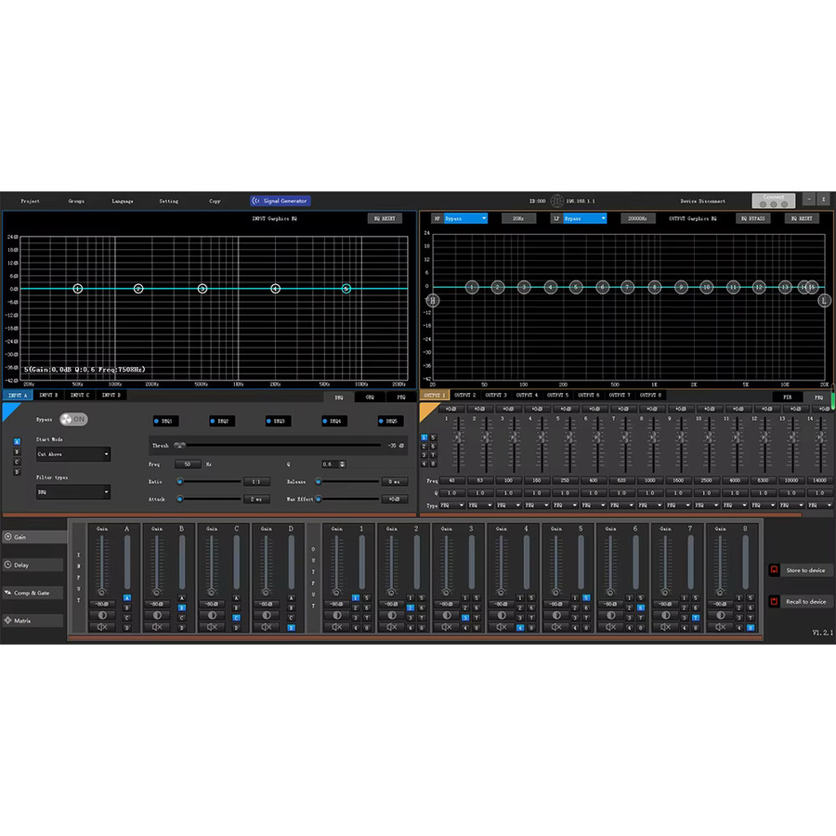Image resolution: width=836 pixels, height=836 pixels.
Task: Open the Language menu
Action: coord(123,201)
